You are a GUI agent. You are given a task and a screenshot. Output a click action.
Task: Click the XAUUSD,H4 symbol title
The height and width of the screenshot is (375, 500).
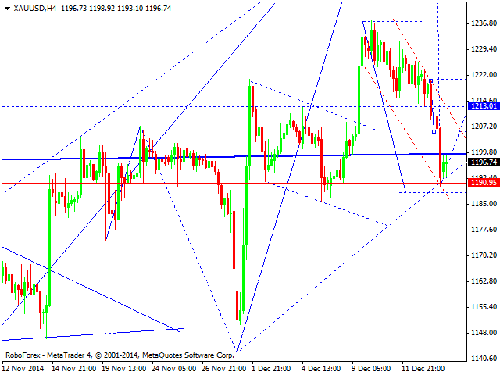(35, 9)
